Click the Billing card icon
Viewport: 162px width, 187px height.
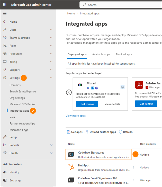[x=5, y=61]
